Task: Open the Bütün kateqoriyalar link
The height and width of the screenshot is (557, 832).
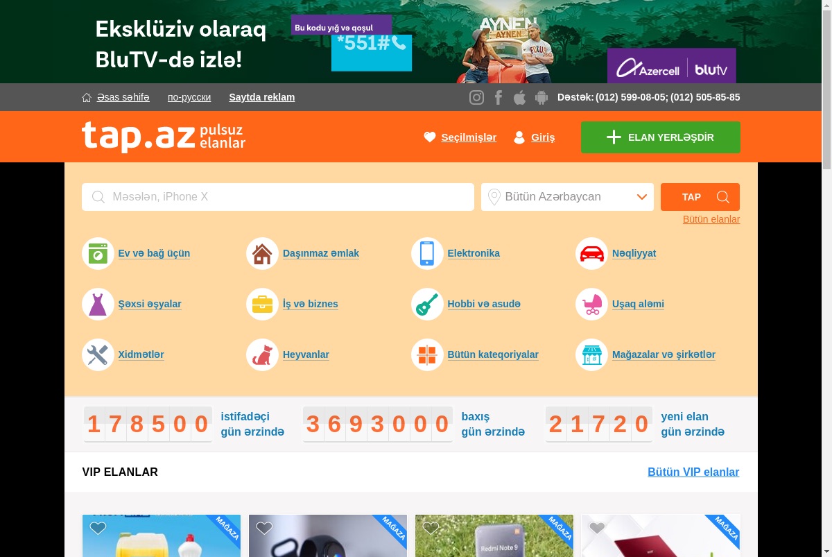Action: tap(493, 354)
